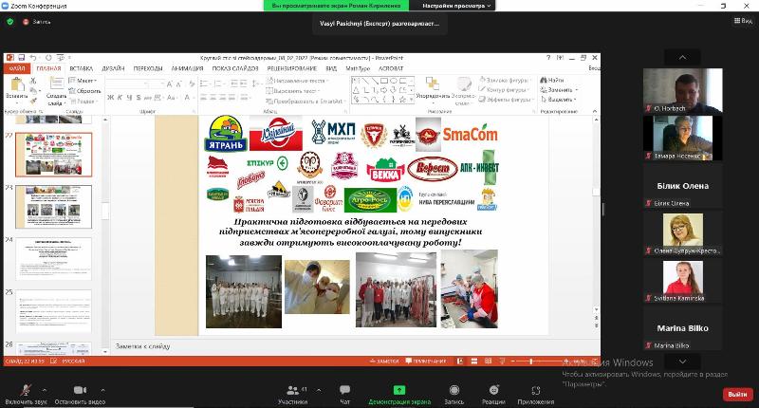Screen dimensions: 759x408
Task: Clear formatting with eraser icon
Action: (192, 83)
